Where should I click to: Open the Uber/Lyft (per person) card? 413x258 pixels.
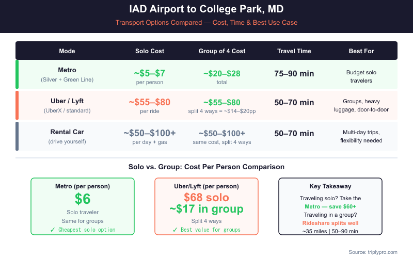pyautogui.click(x=206, y=206)
